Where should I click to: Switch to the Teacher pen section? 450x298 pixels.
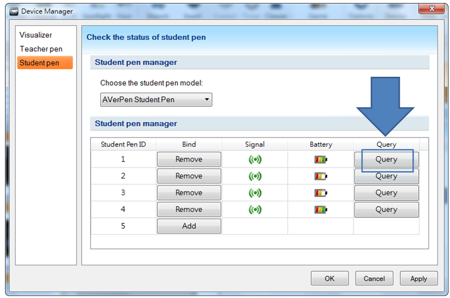pos(41,49)
